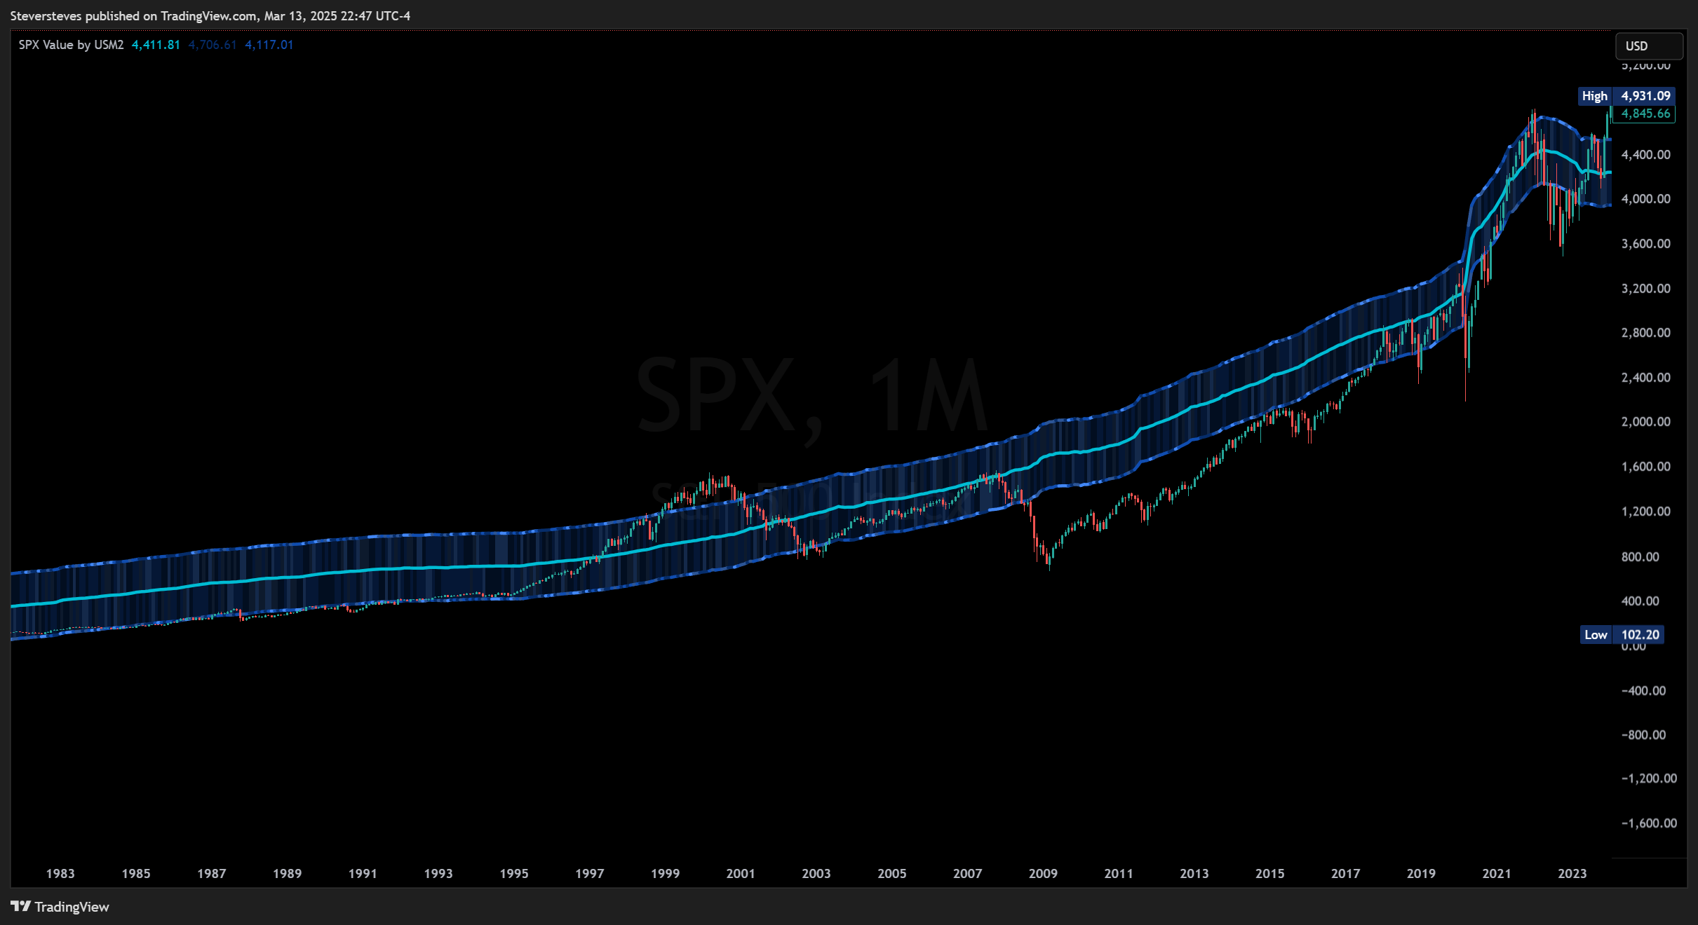This screenshot has height=925, width=1698.
Task: Click the indicator value 4,706.61
Action: click(213, 45)
